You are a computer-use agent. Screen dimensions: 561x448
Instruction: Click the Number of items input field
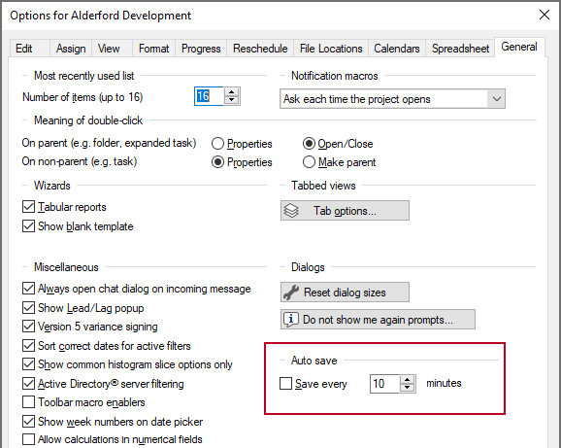click(210, 96)
